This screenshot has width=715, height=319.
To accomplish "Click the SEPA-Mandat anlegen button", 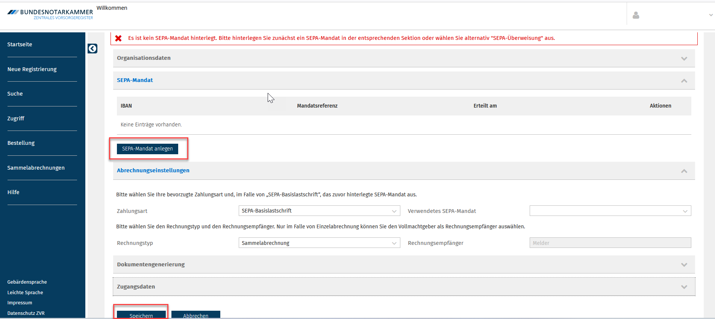I will [x=147, y=149].
